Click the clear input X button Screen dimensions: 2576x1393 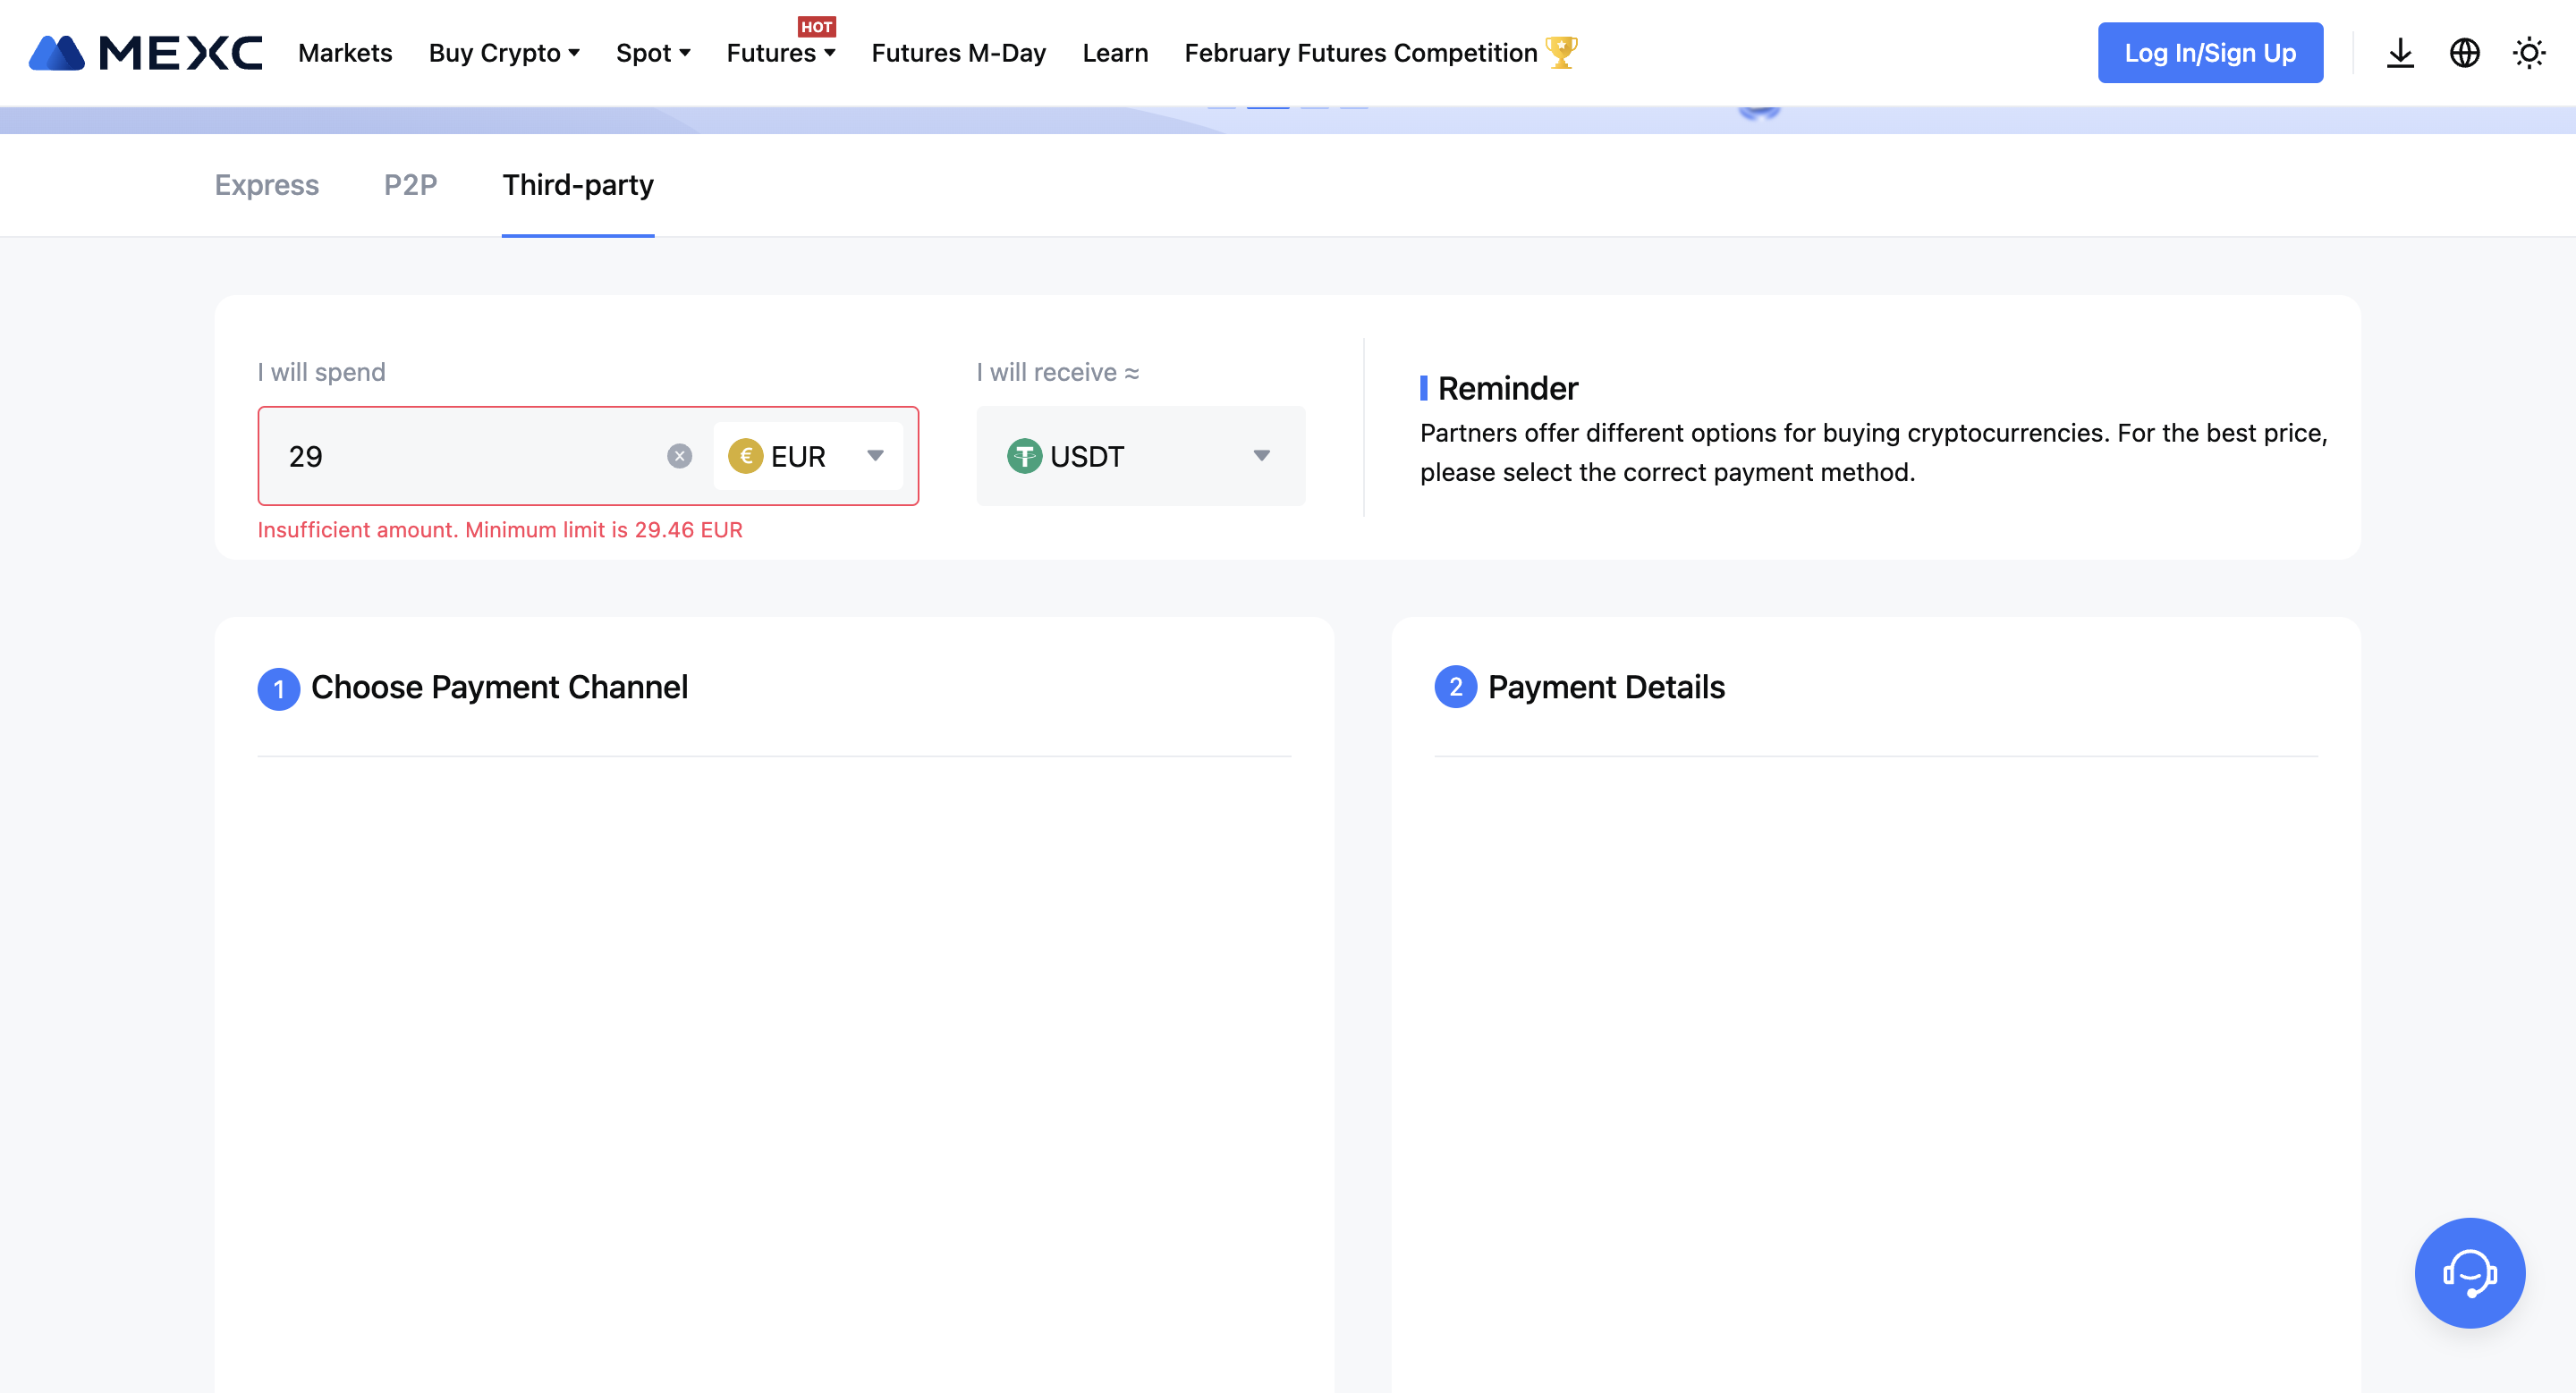[x=680, y=454]
